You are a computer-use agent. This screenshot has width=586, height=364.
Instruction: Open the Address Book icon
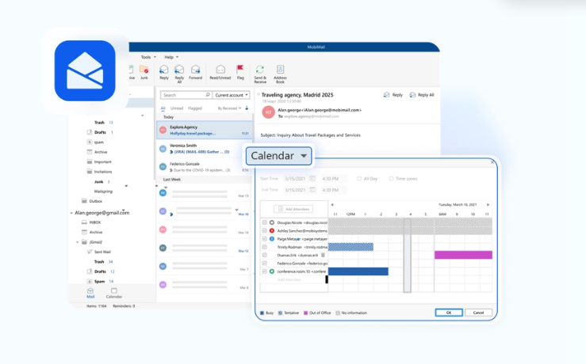[280, 70]
